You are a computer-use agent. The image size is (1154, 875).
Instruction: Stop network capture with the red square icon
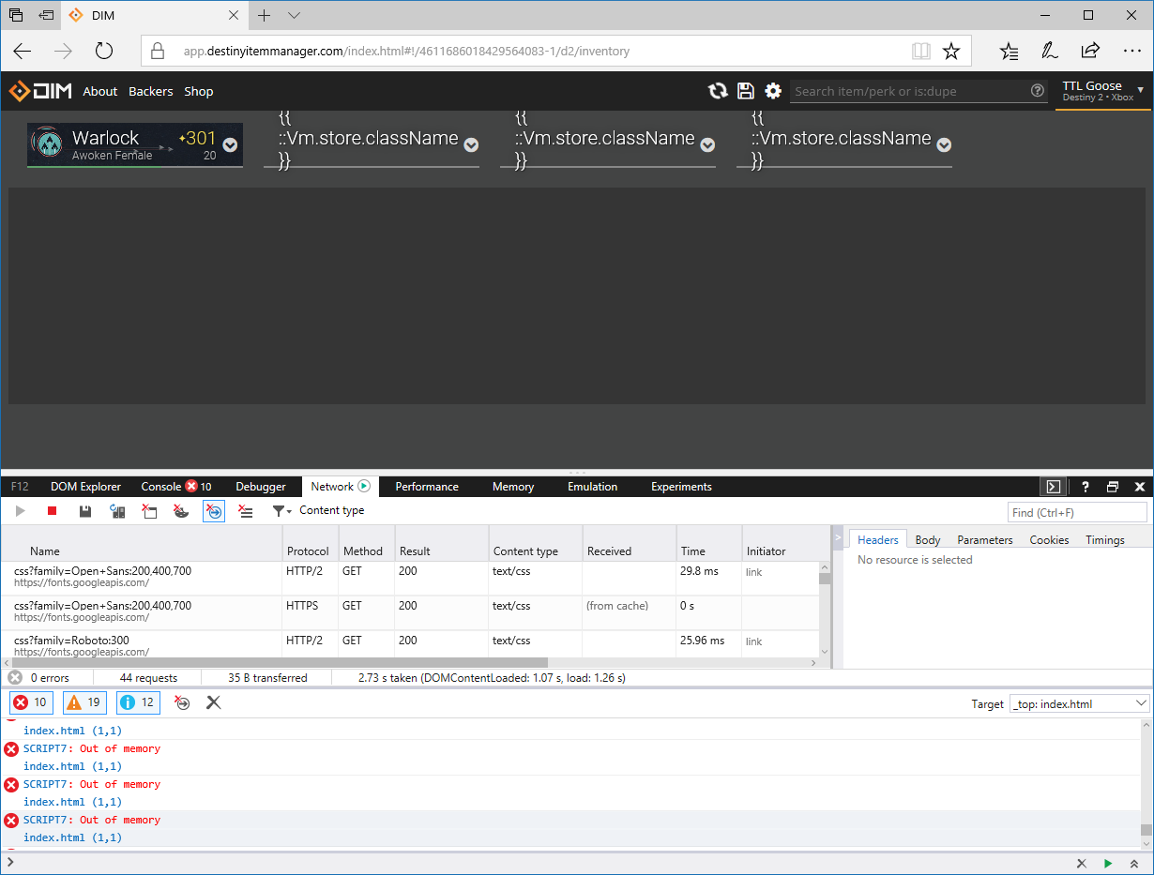click(x=51, y=511)
